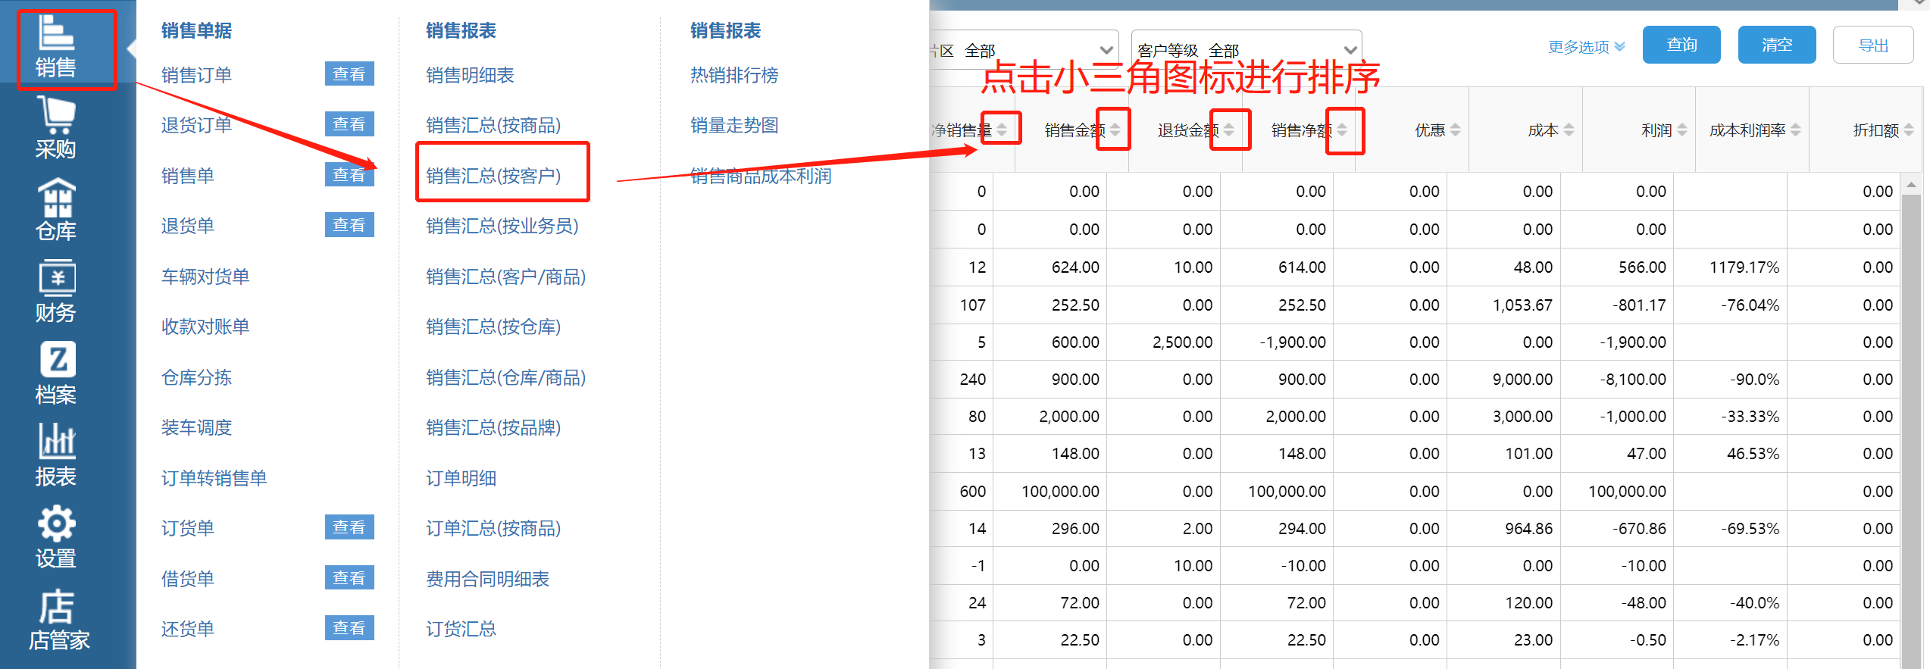The height and width of the screenshot is (669, 1930).
Task: View list next to 销售订单
Action: pyautogui.click(x=349, y=74)
